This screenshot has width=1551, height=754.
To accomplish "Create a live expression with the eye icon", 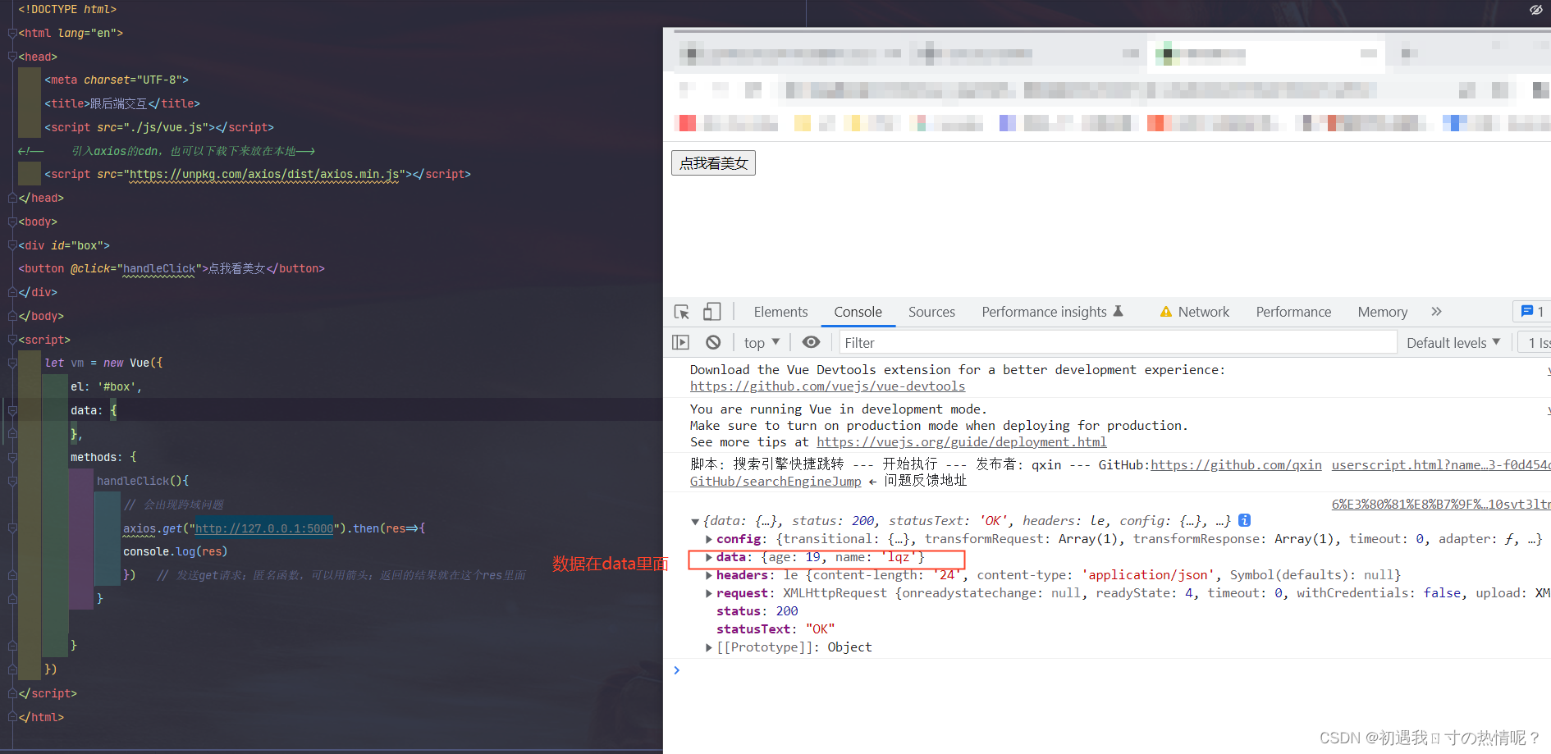I will (x=811, y=342).
